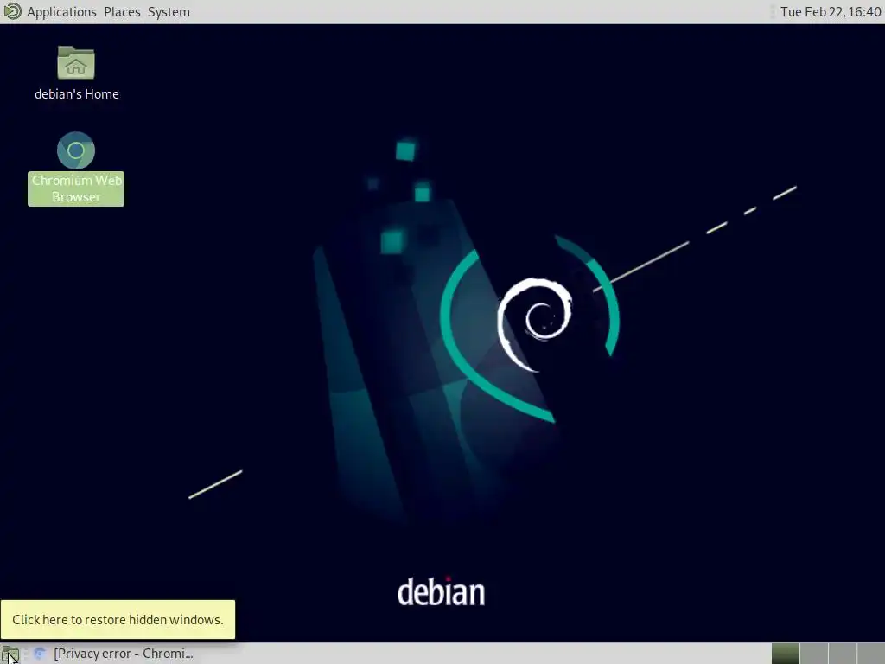Click the show desktop button in bottom panel
This screenshot has width=885, height=664.
click(x=10, y=654)
